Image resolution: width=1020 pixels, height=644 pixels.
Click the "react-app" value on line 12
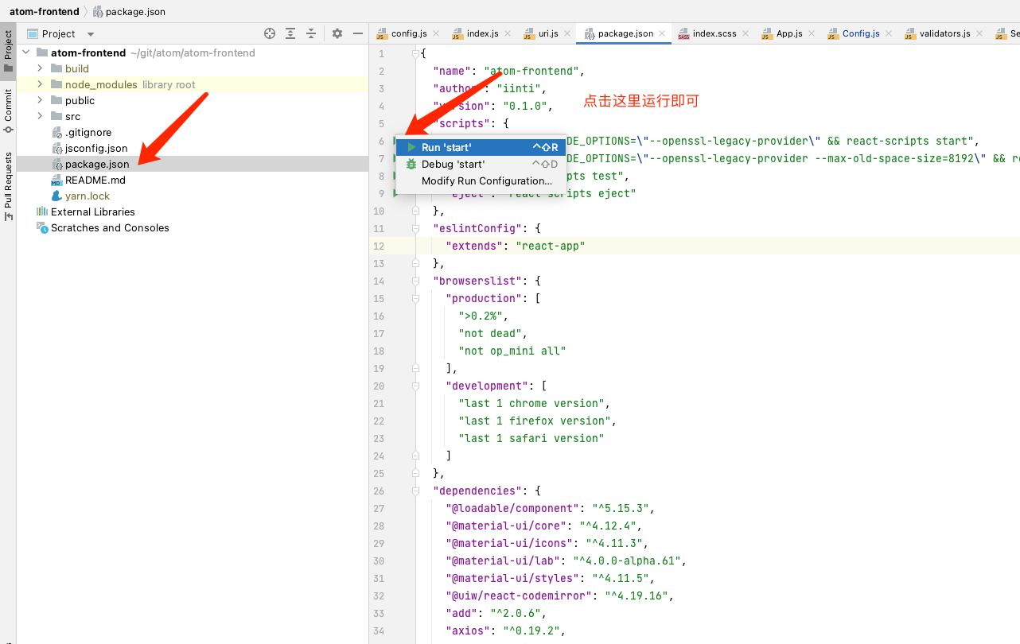550,246
